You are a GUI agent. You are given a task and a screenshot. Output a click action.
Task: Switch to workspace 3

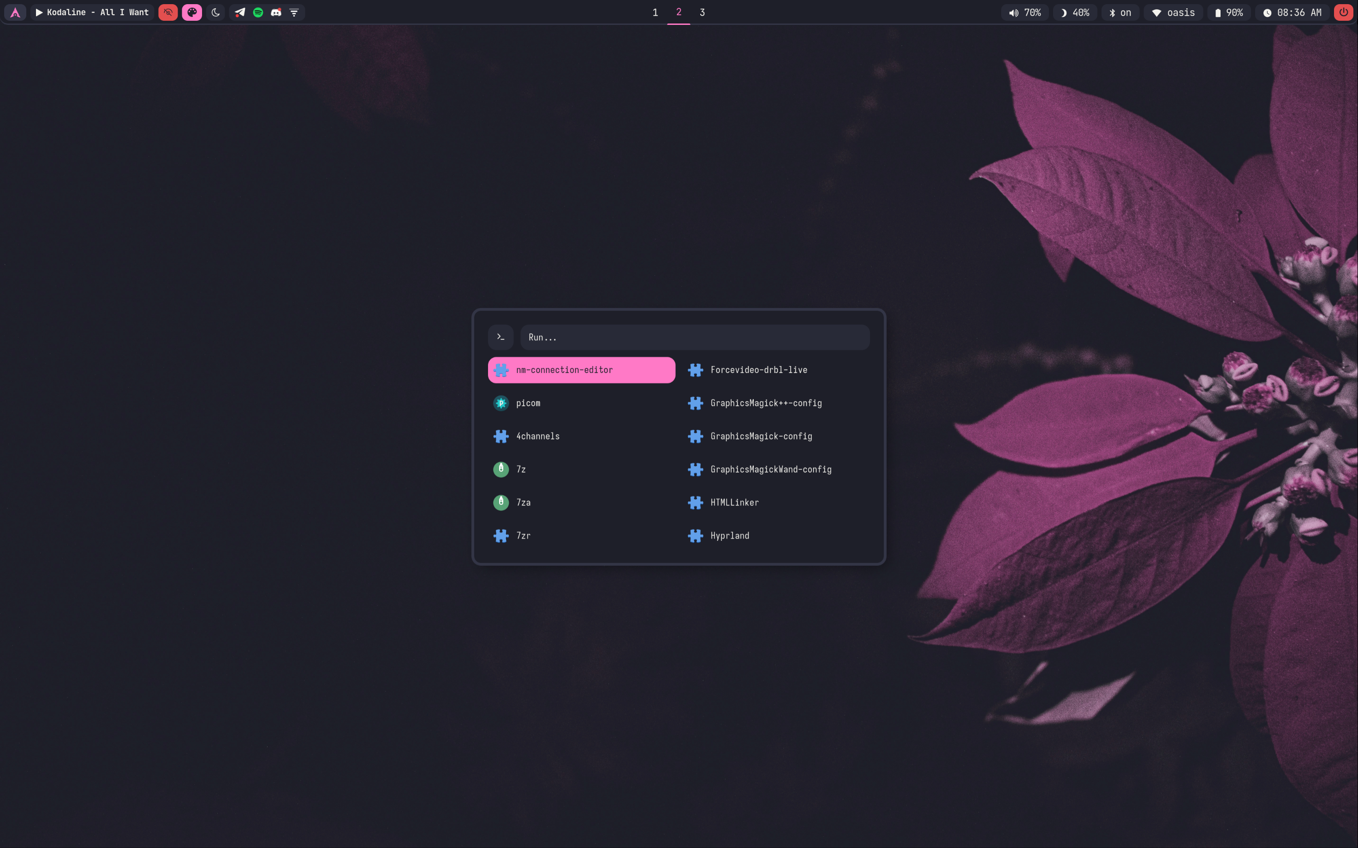tap(702, 12)
